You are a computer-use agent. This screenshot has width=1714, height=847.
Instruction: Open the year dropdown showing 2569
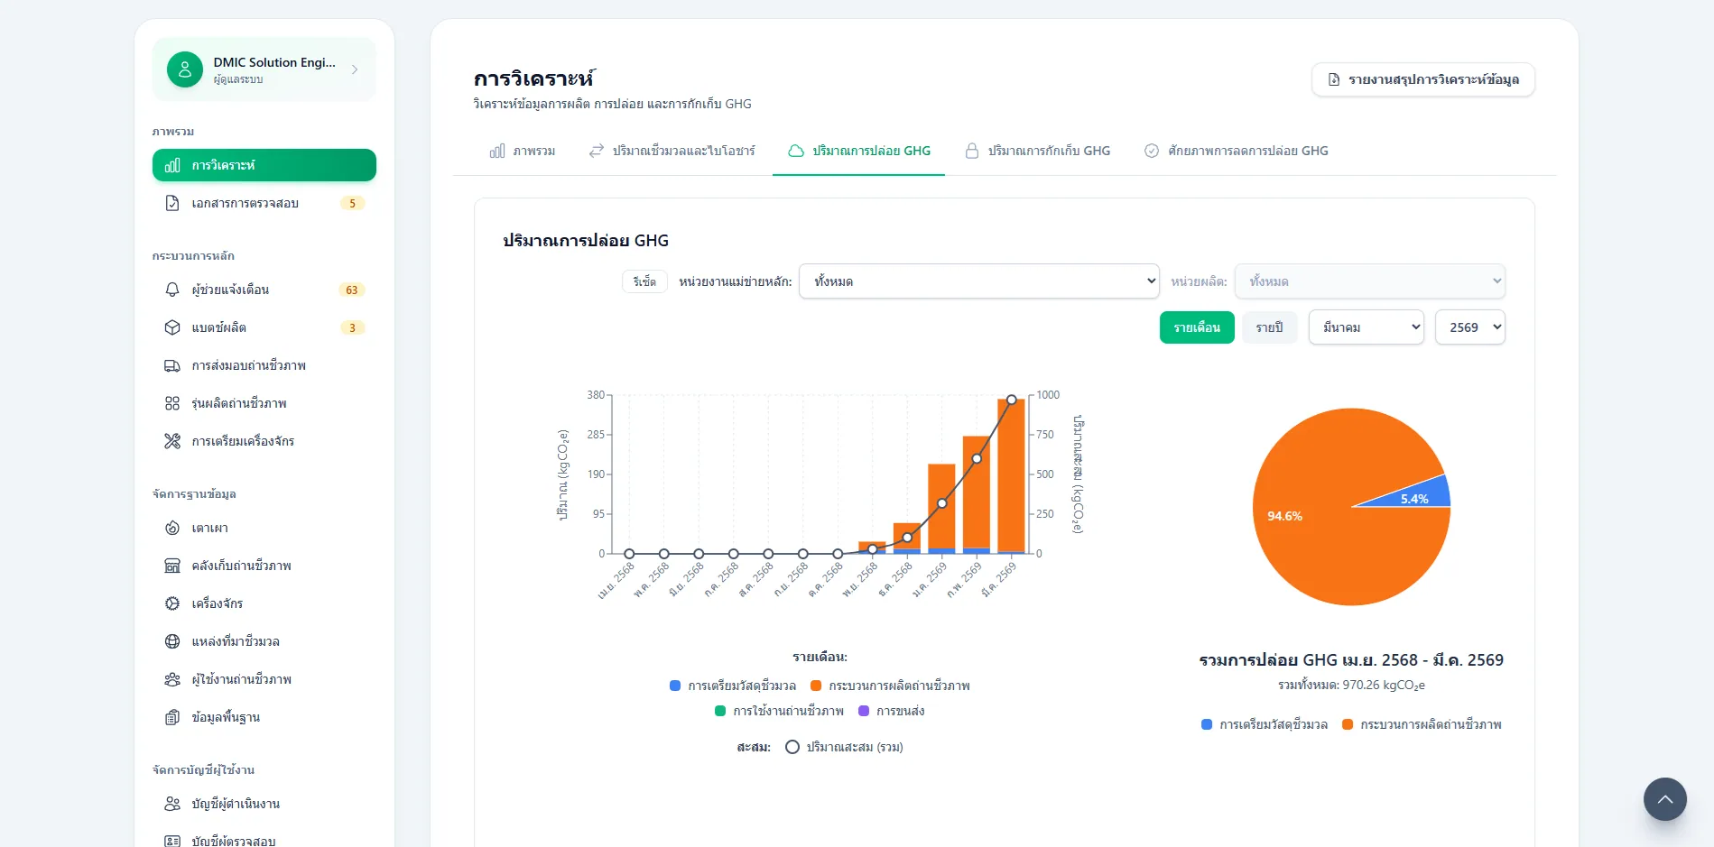click(x=1470, y=327)
